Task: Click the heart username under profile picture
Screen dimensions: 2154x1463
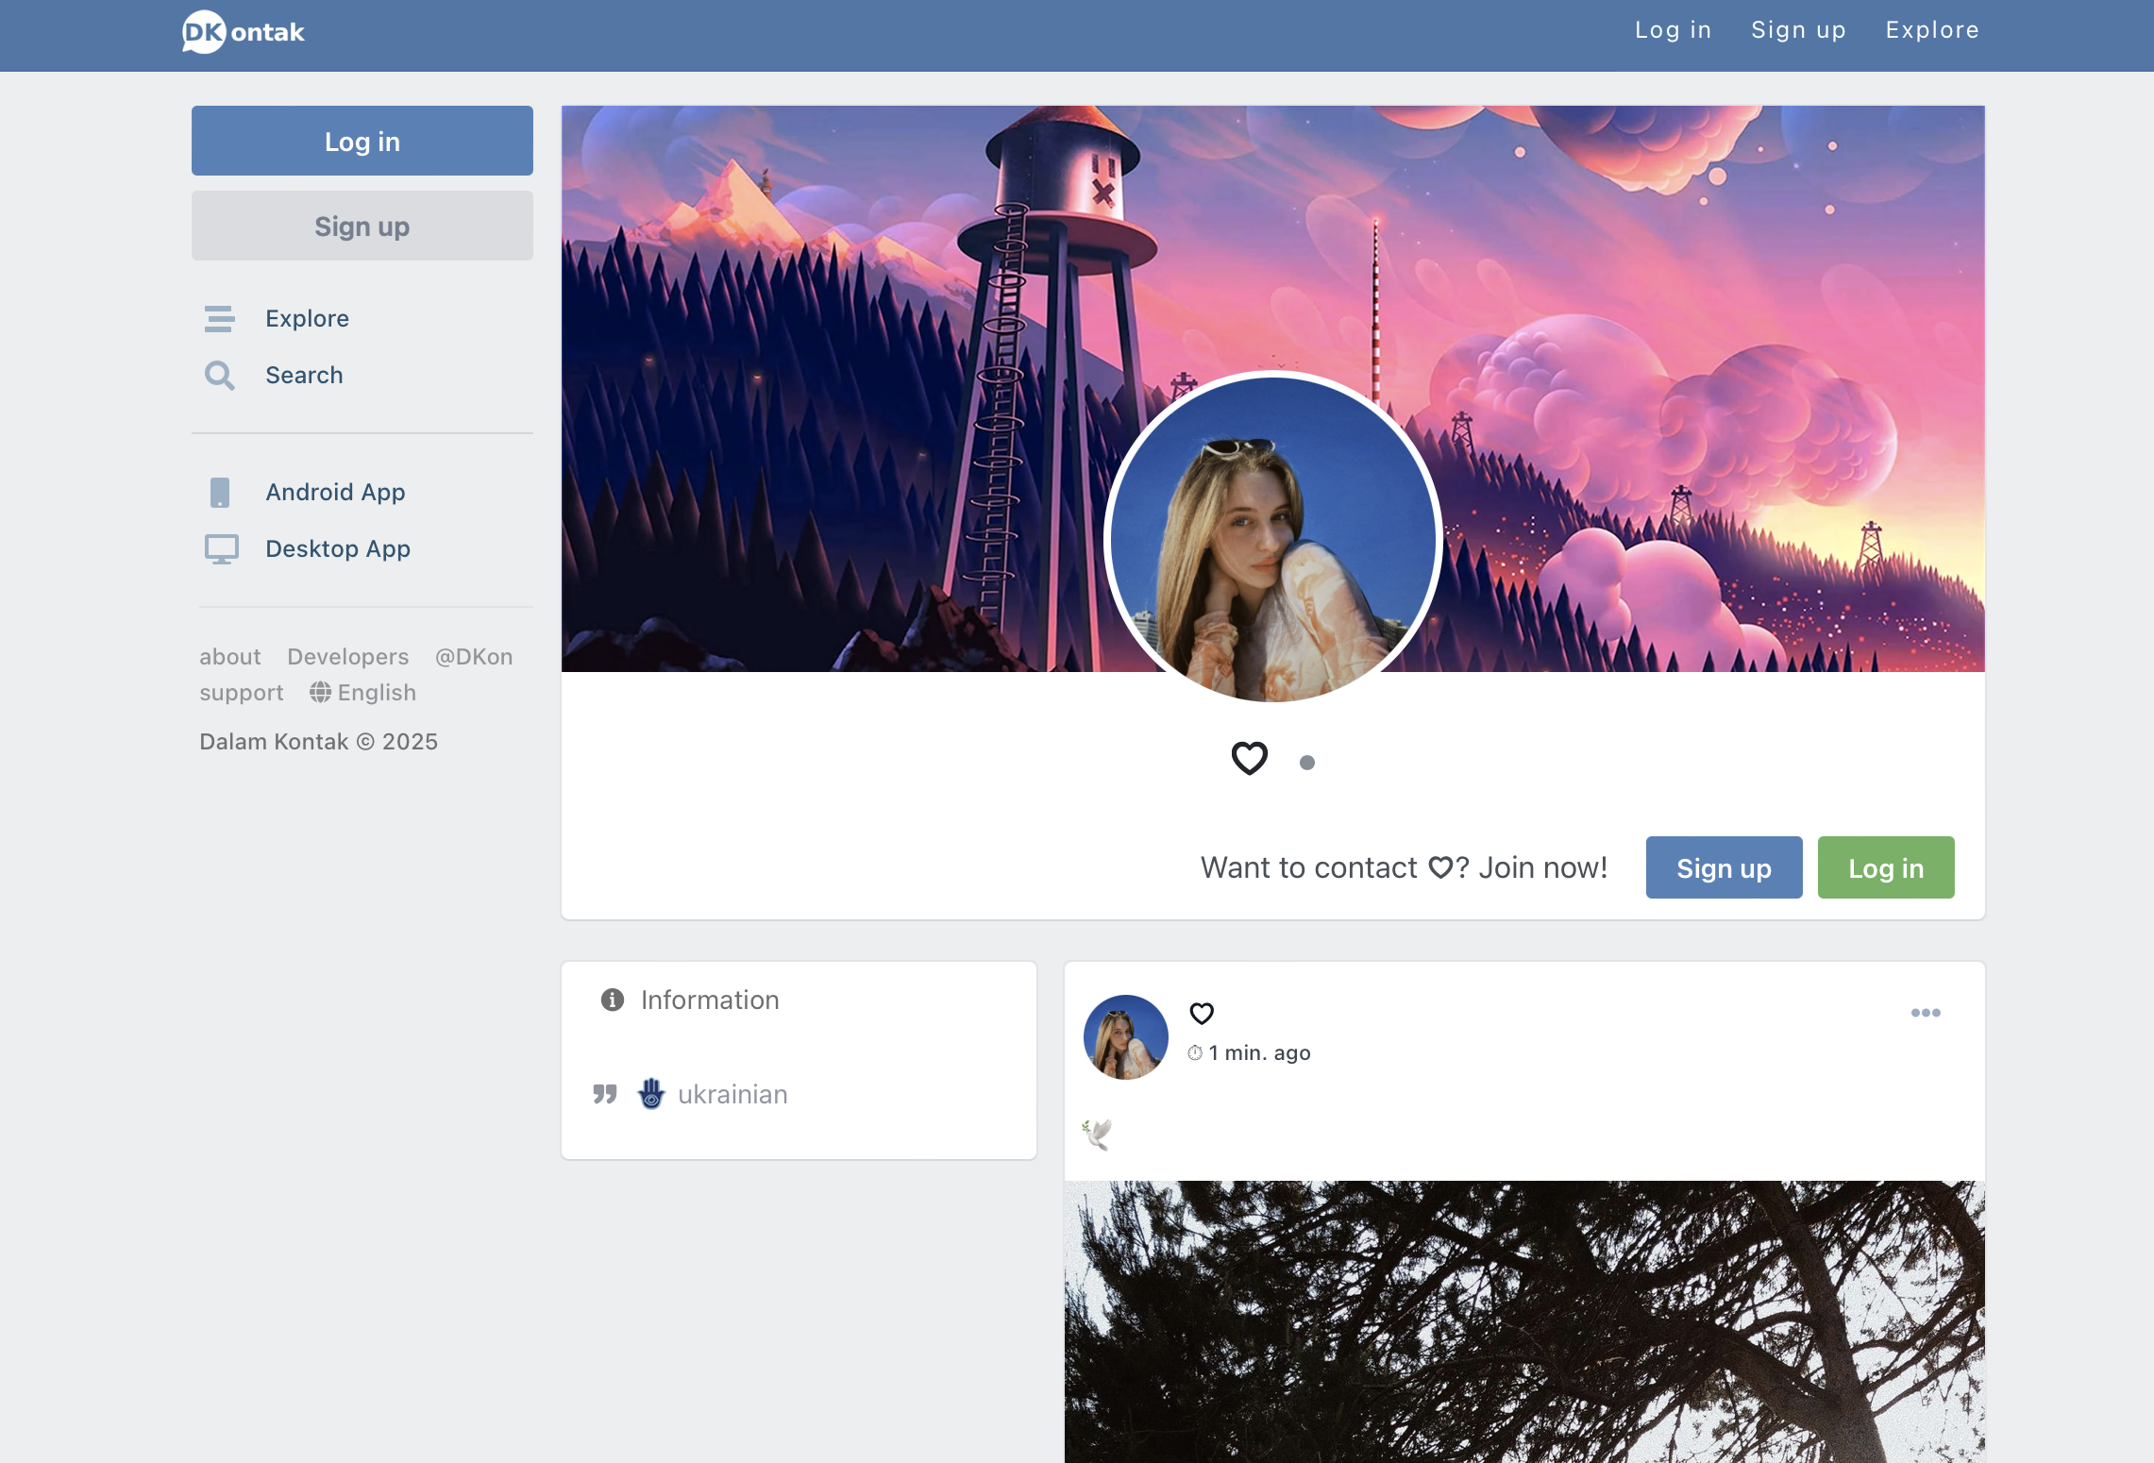Action: (x=1249, y=758)
